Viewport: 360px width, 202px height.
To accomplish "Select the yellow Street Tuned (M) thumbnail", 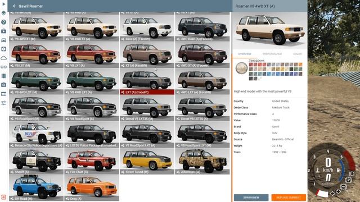I will tap(147, 161).
